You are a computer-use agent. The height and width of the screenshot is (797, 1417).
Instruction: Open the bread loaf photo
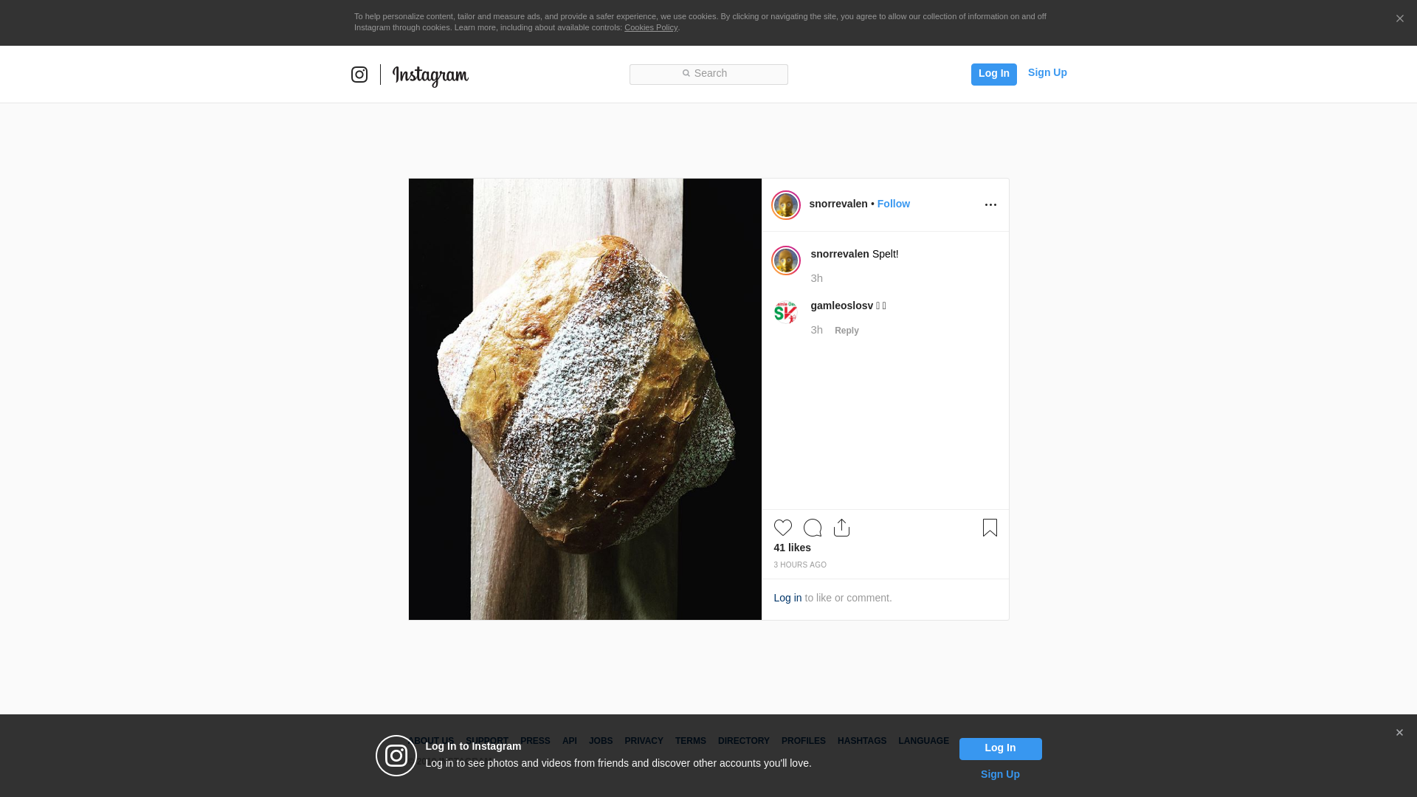[x=585, y=399]
